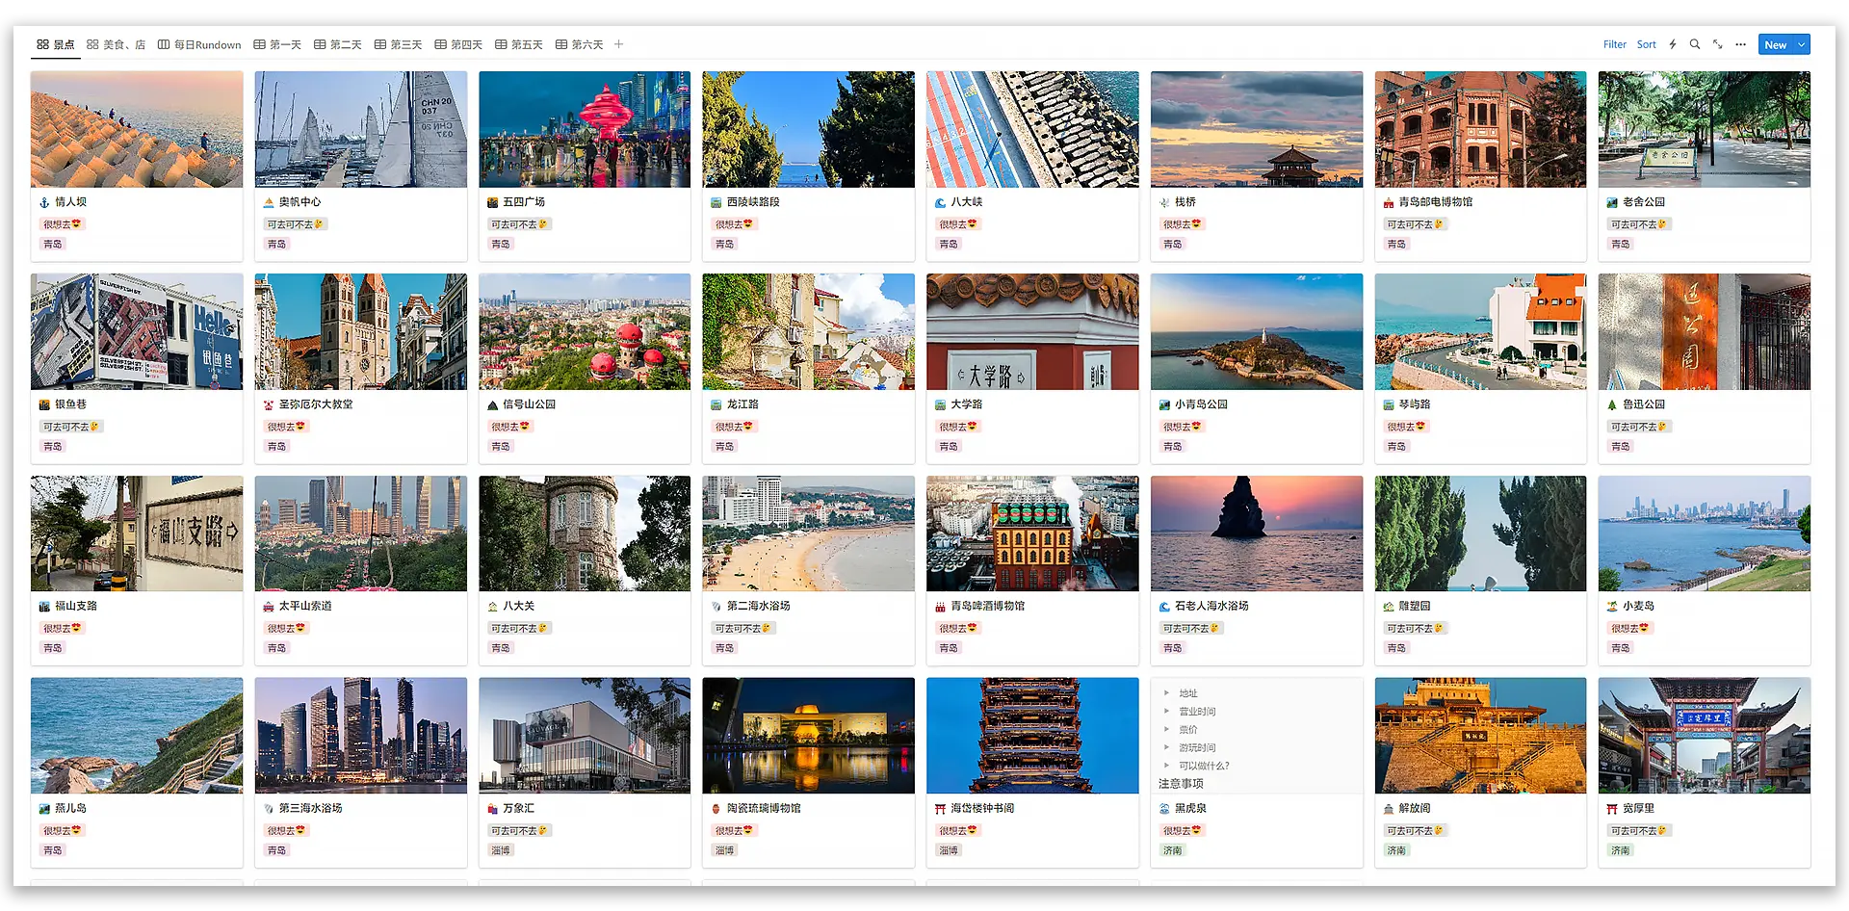This screenshot has height=911, width=1849.
Task: Click the tree icon beside 鲁迅公园
Action: pos(1612,404)
